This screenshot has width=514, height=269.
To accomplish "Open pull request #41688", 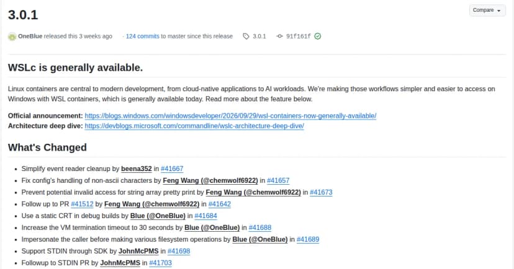I will pos(260,227).
